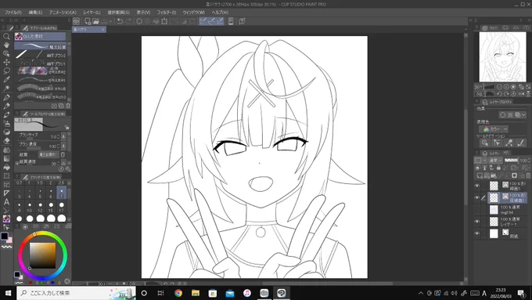The height and width of the screenshot is (300, 532).
Task: Open the ファイル(F) menu
Action: [x=13, y=13]
